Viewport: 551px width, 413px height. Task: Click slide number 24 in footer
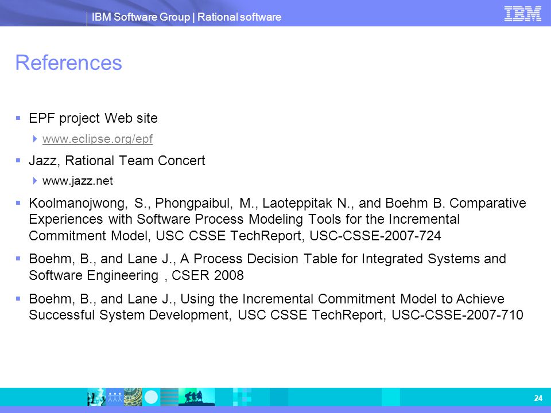pos(538,398)
